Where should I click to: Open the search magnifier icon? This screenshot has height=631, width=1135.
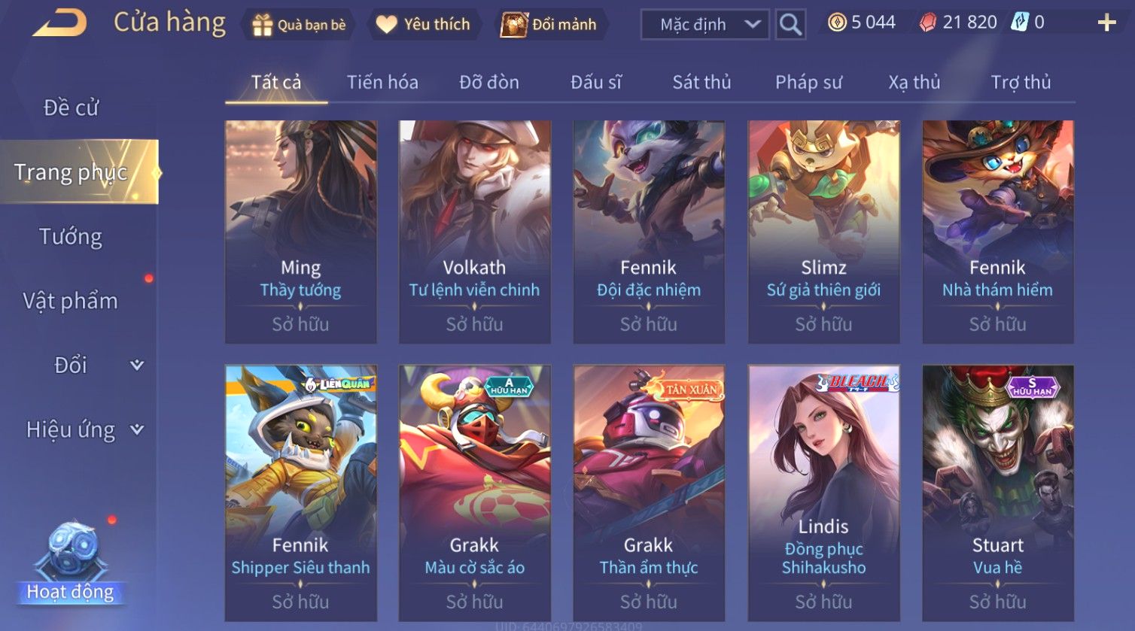tap(790, 25)
